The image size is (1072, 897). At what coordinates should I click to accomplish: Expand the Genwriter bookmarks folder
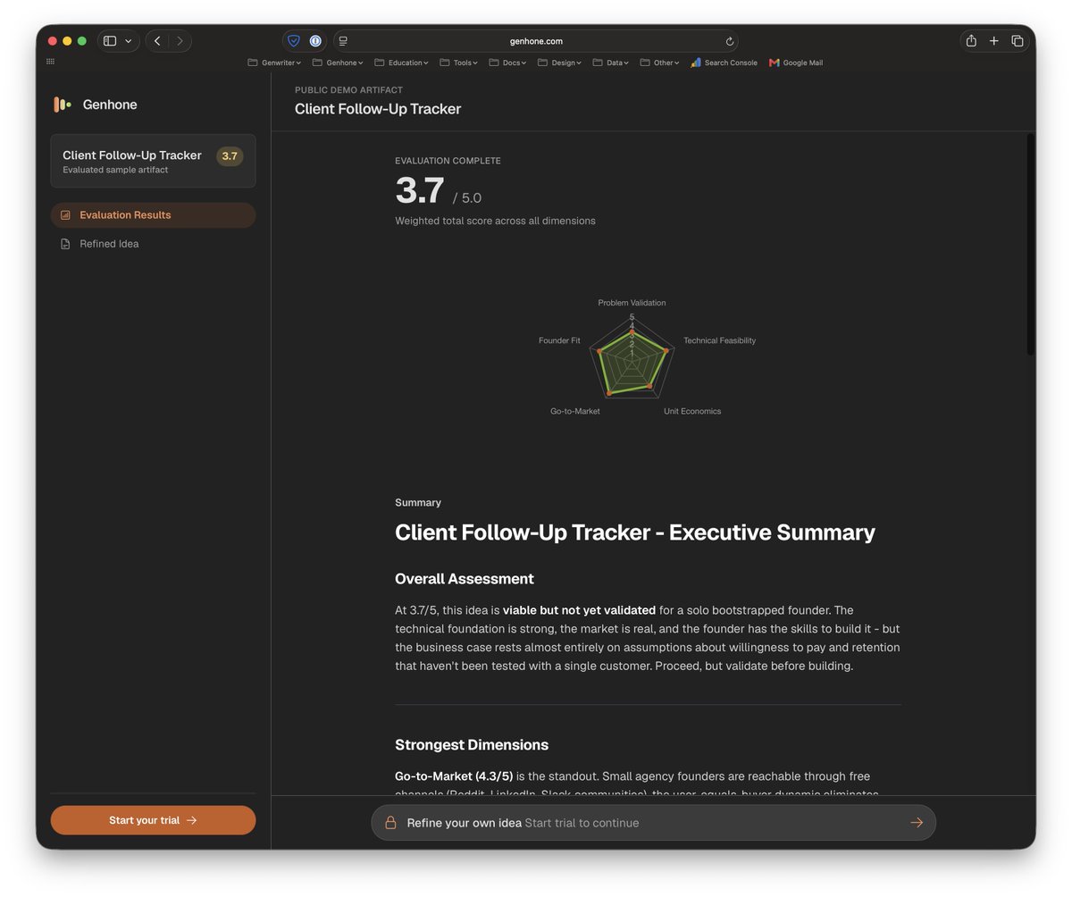(274, 63)
